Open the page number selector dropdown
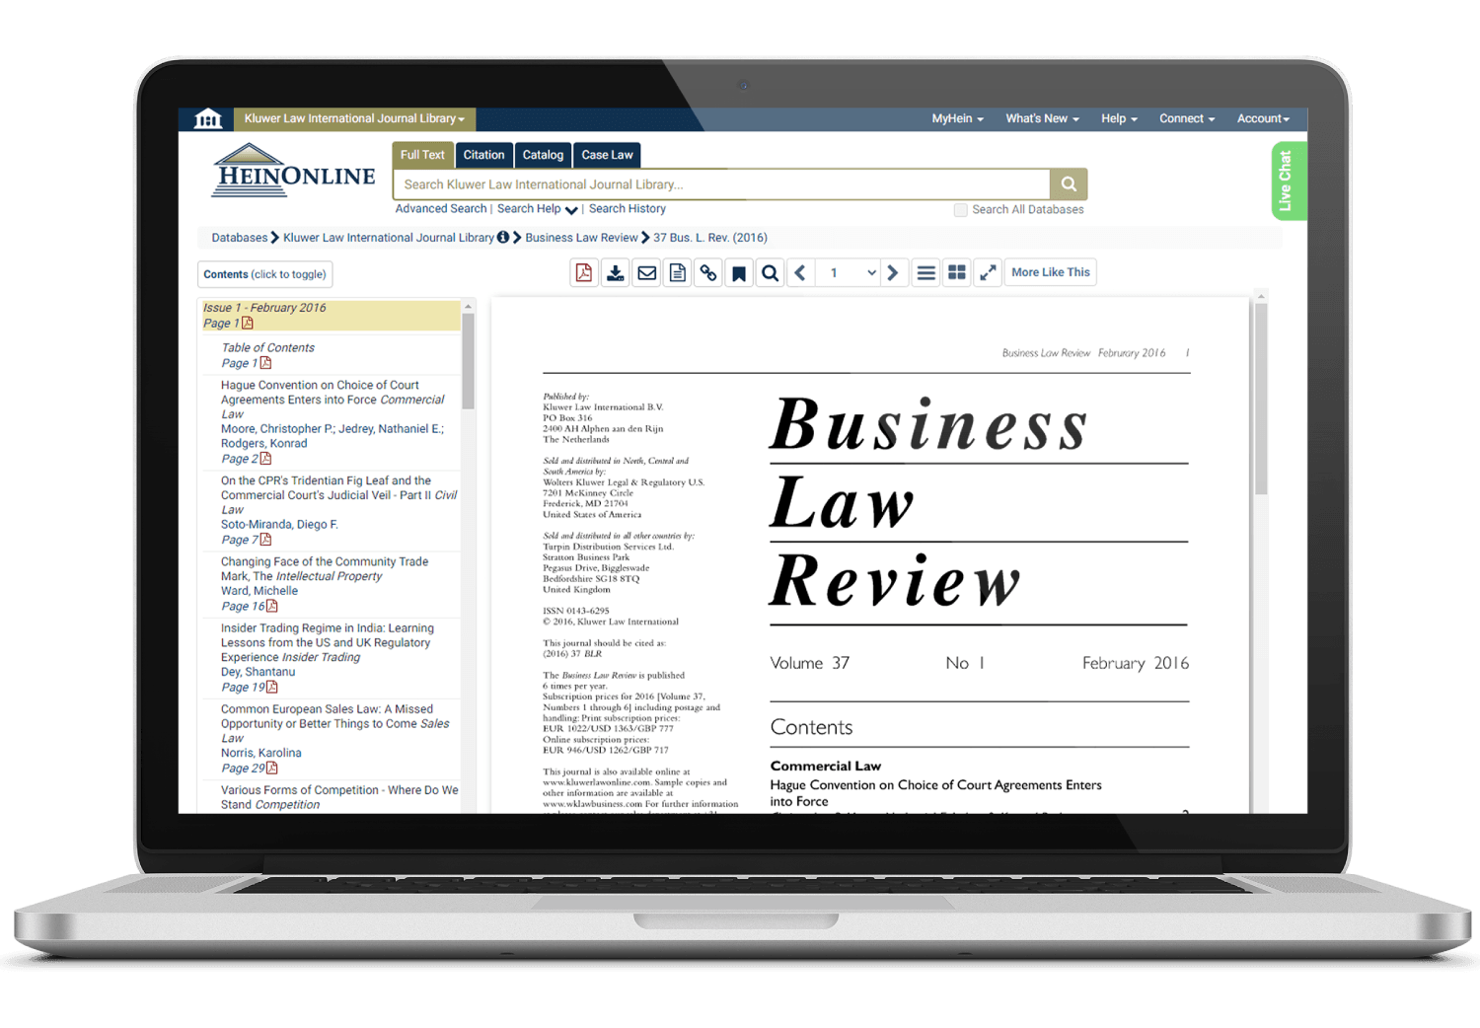This screenshot has width=1480, height=1028. point(848,273)
